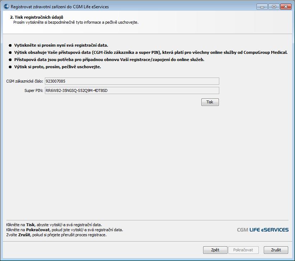
Task: Click the label 'Super PIN:'
Action: tap(34, 90)
